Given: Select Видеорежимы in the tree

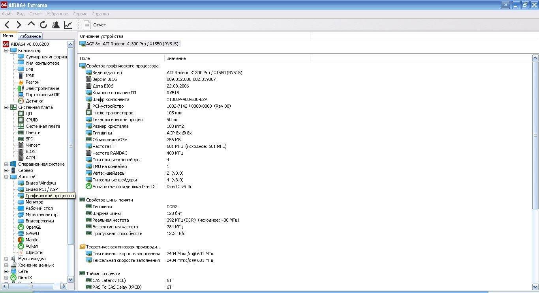Looking at the screenshot, I should coord(40,221).
